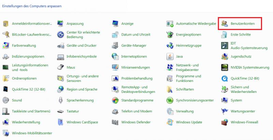Click the Infobereichsymbole link
The width and height of the screenshot is (273, 140).
tap(82, 56)
